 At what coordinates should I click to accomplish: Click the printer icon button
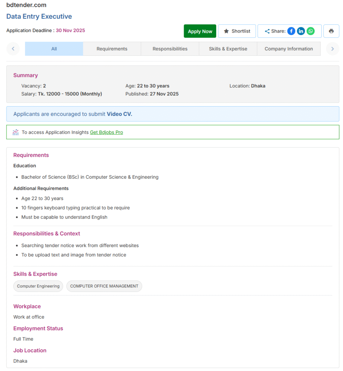point(331,31)
